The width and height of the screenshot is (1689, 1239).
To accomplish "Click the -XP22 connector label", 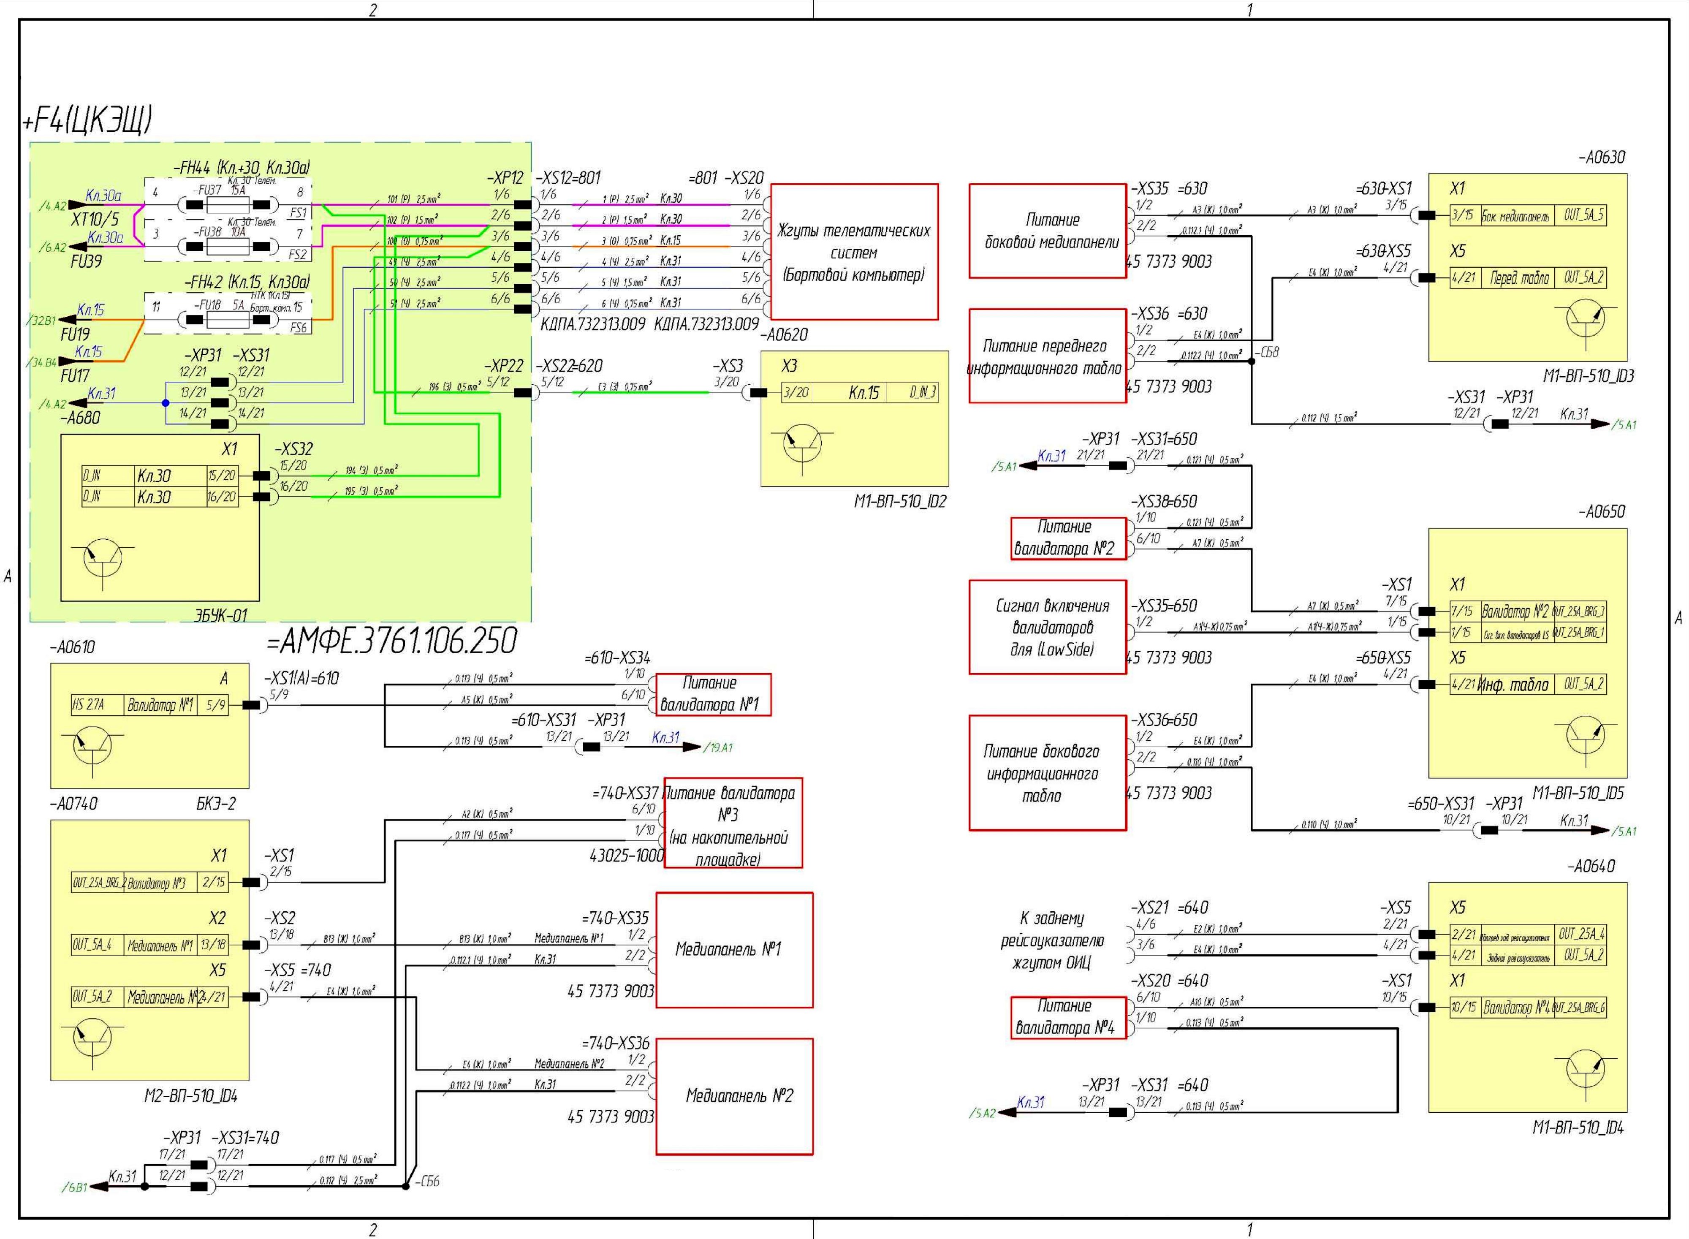I will [x=503, y=366].
